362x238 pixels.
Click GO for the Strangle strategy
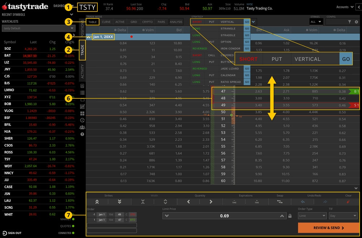click(x=247, y=28)
